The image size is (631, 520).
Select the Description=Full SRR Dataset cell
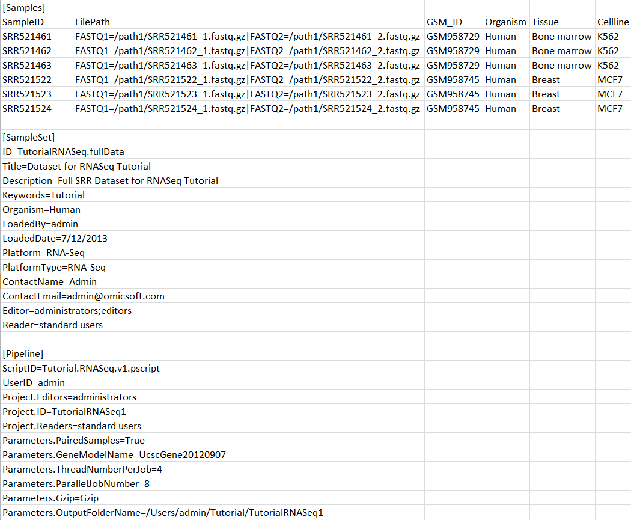tap(110, 181)
